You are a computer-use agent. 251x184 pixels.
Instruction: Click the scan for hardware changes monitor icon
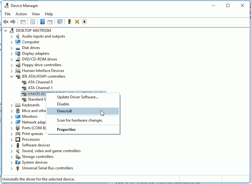tap(60, 22)
